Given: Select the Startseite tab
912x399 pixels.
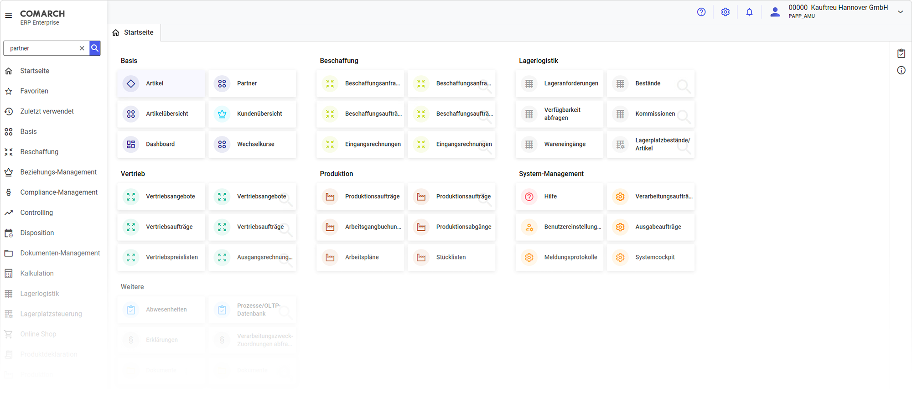Looking at the screenshot, I should coord(134,33).
